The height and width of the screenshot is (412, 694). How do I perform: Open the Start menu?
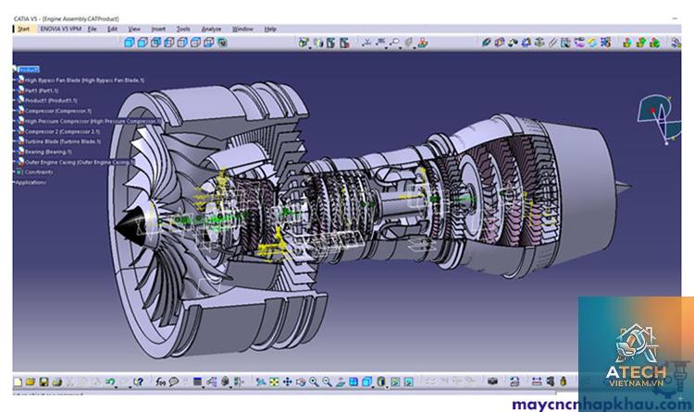pos(23,30)
